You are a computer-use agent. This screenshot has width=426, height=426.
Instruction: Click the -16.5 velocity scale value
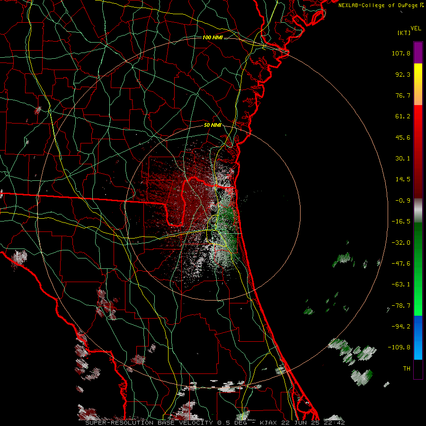(x=401, y=222)
